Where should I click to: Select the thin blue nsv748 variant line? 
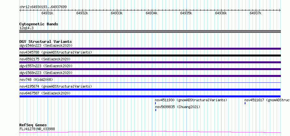[x=150, y=83]
